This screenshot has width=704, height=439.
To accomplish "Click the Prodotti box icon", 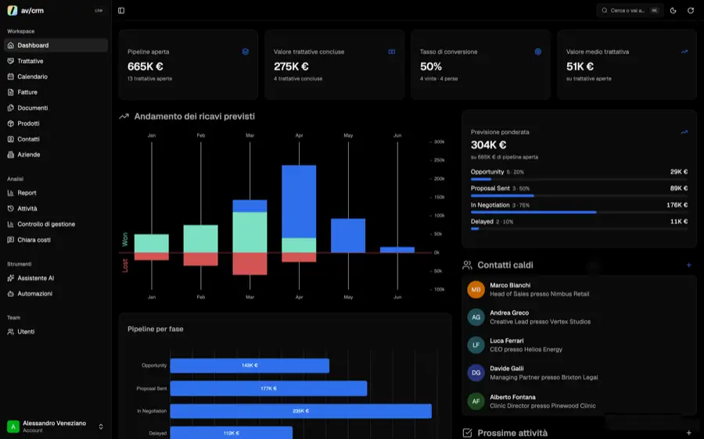I will pyautogui.click(x=11, y=123).
